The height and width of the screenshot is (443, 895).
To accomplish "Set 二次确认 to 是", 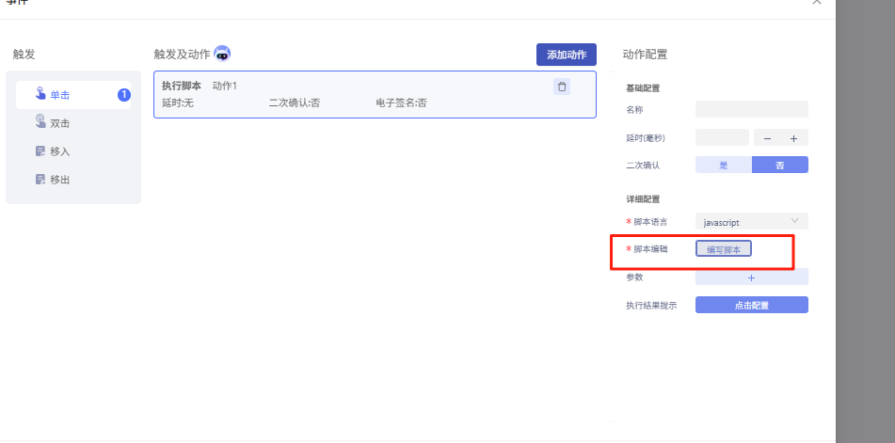I will point(723,165).
